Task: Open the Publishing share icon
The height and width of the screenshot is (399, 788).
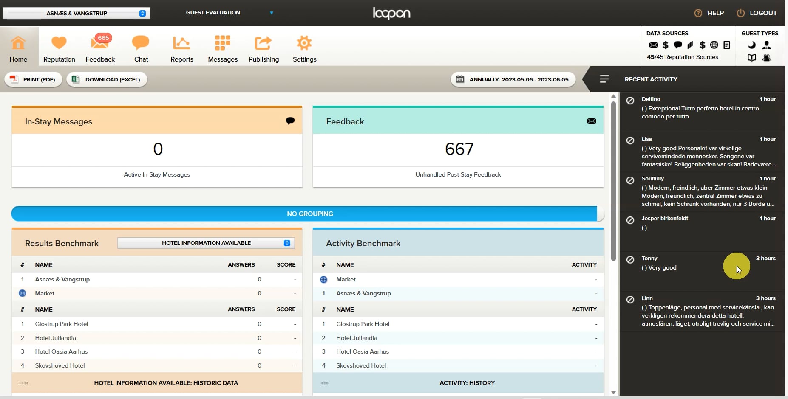Action: tap(263, 43)
